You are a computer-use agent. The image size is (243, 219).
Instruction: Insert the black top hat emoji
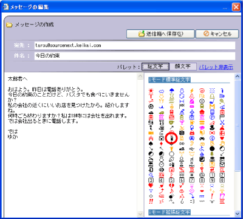click(x=212, y=128)
